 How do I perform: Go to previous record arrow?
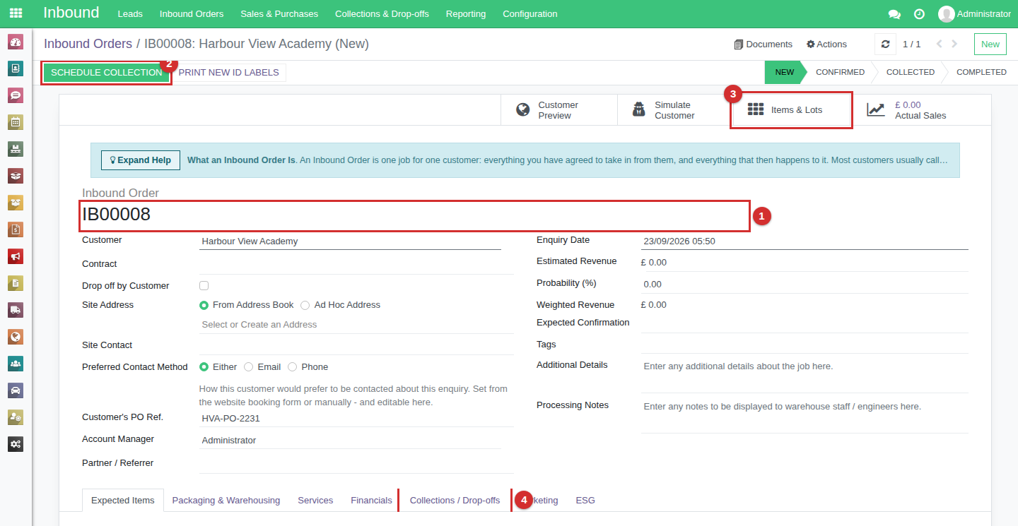940,44
